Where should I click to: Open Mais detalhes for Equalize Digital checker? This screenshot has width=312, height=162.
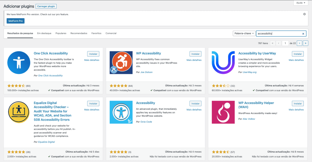click(91, 110)
